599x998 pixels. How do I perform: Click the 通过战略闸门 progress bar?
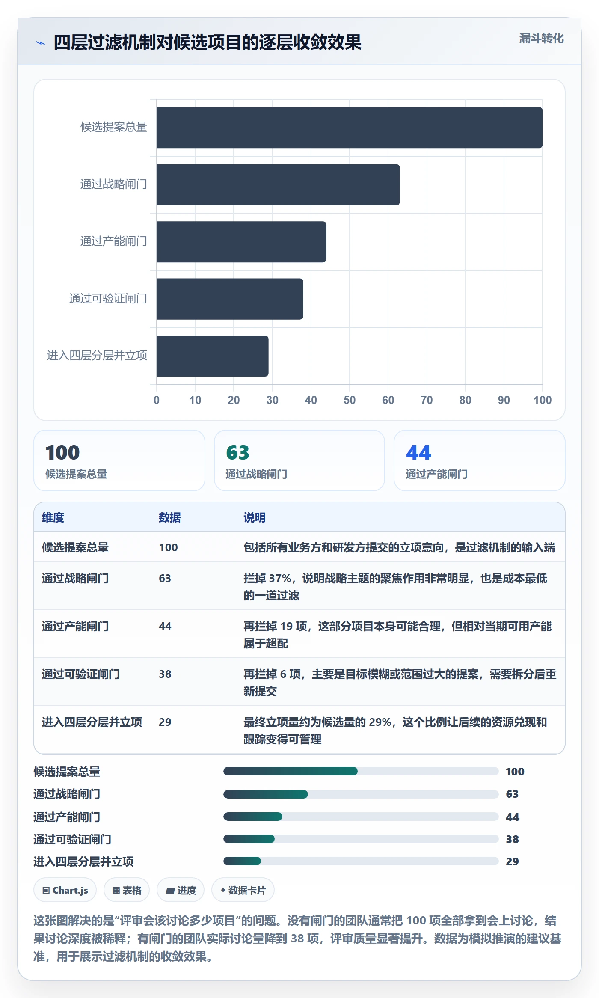pyautogui.click(x=361, y=794)
